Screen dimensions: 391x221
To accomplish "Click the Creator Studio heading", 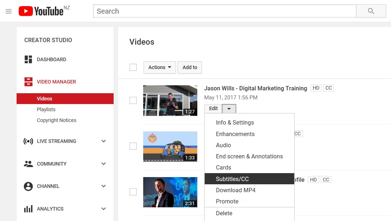I will (x=48, y=40).
